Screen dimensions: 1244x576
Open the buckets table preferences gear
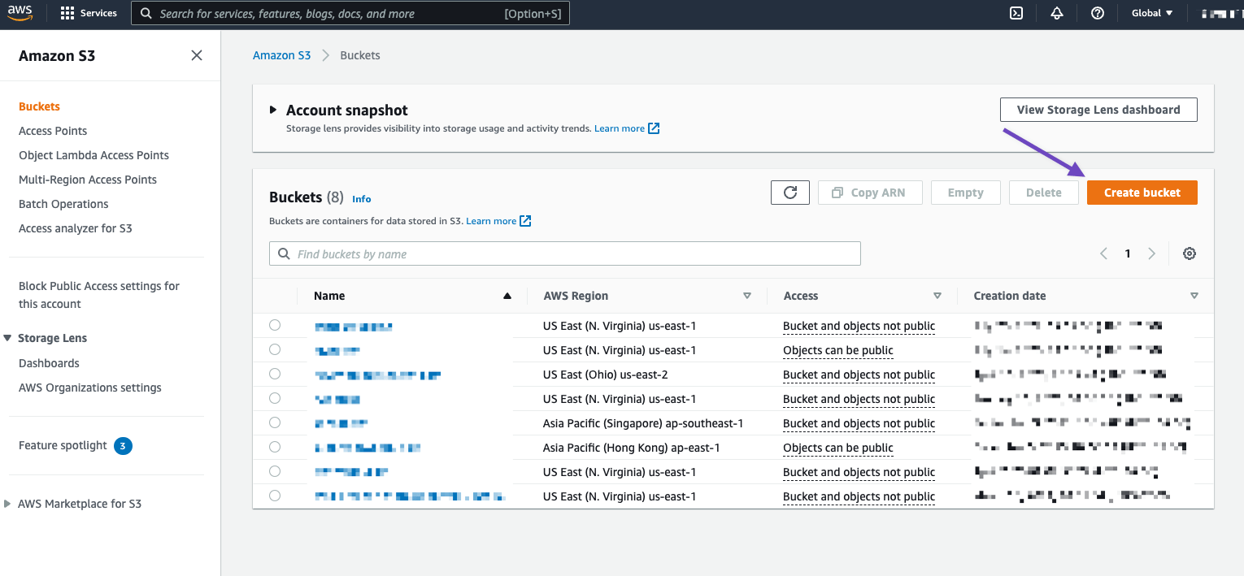pos(1190,253)
